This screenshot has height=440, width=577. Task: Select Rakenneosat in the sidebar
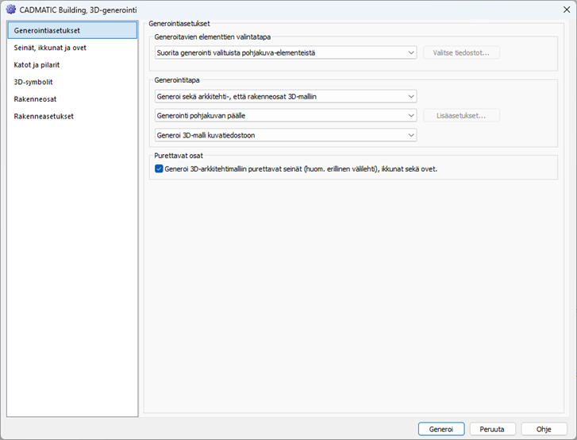pyautogui.click(x=35, y=99)
